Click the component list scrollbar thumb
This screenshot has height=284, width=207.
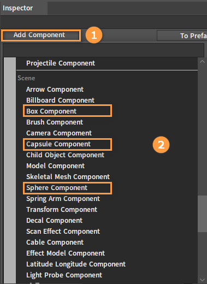point(202,214)
